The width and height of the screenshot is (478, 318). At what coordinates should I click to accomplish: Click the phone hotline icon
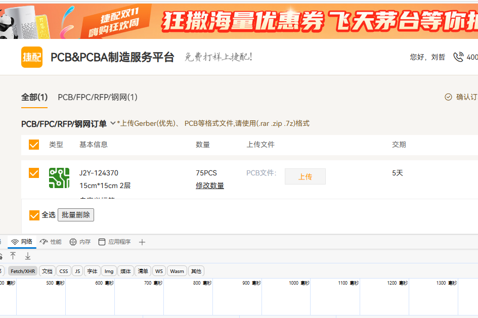[458, 57]
